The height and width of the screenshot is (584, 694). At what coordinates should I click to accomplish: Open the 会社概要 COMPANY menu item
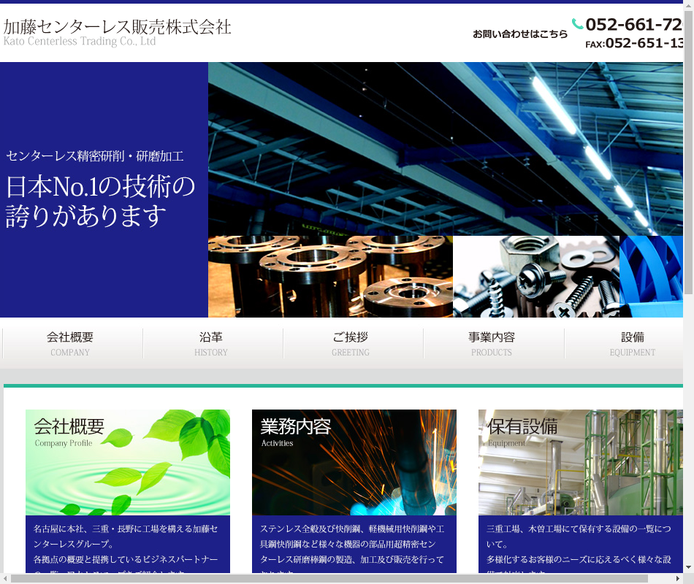click(x=71, y=344)
